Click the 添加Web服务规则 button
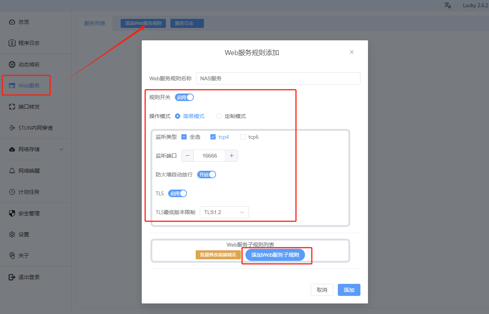This screenshot has width=489, height=314. tap(143, 23)
